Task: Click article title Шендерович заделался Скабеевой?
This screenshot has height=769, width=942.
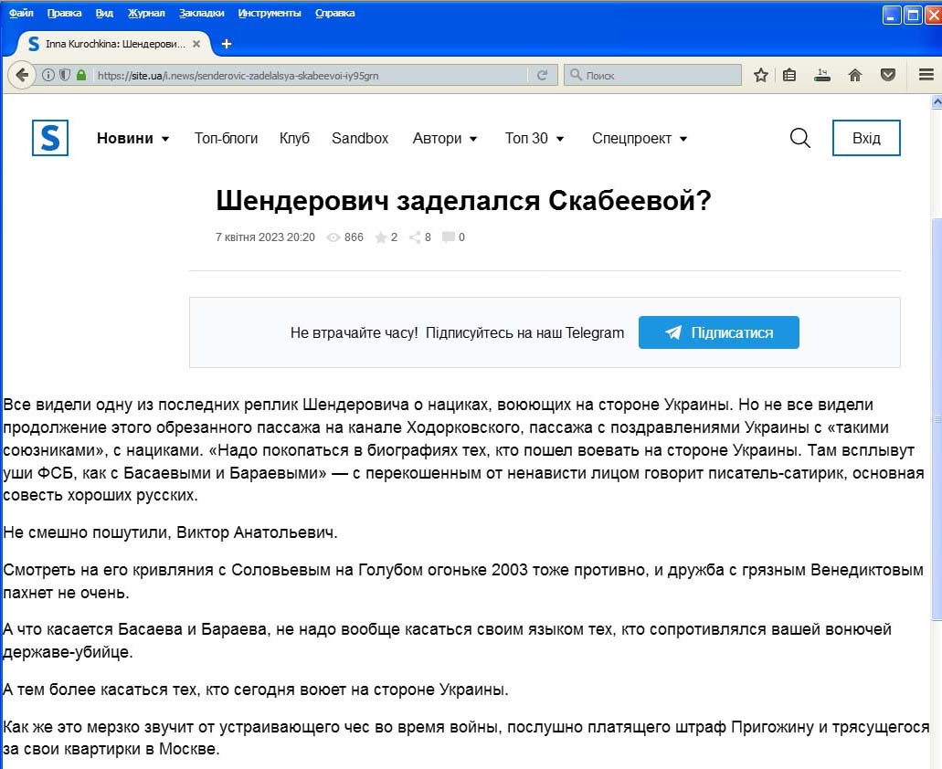Action: [463, 201]
